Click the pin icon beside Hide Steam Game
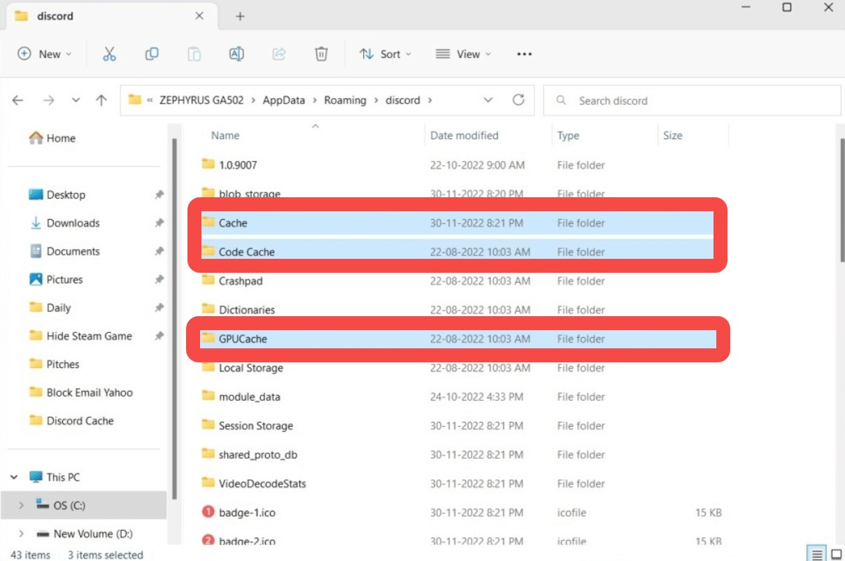This screenshot has width=845, height=561. (x=159, y=336)
